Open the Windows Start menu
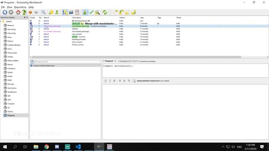The height and width of the screenshot is (151, 269). [x=5, y=147]
